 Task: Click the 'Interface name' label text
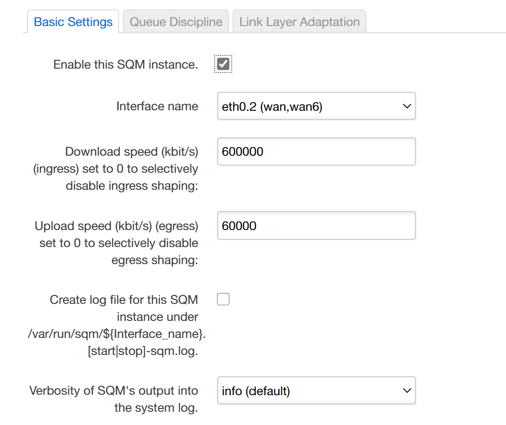pos(157,106)
